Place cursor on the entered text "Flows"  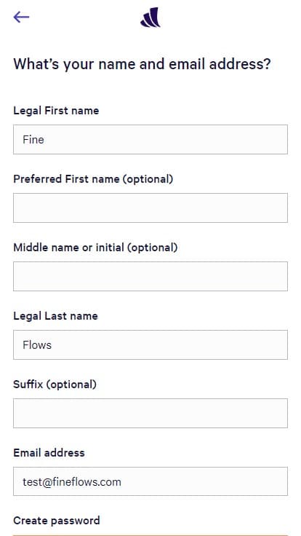(37, 344)
